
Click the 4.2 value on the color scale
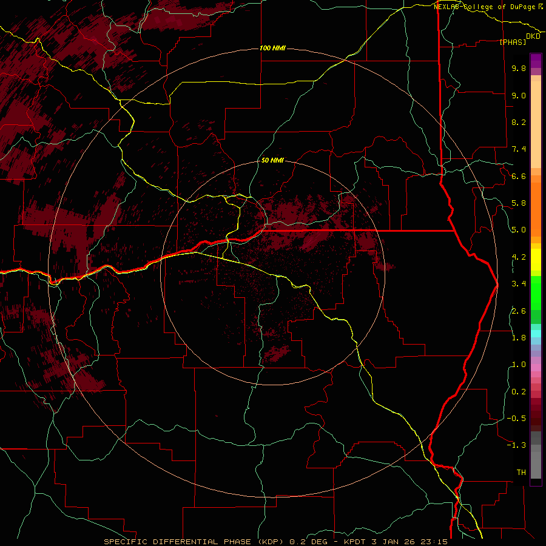pyautogui.click(x=519, y=257)
